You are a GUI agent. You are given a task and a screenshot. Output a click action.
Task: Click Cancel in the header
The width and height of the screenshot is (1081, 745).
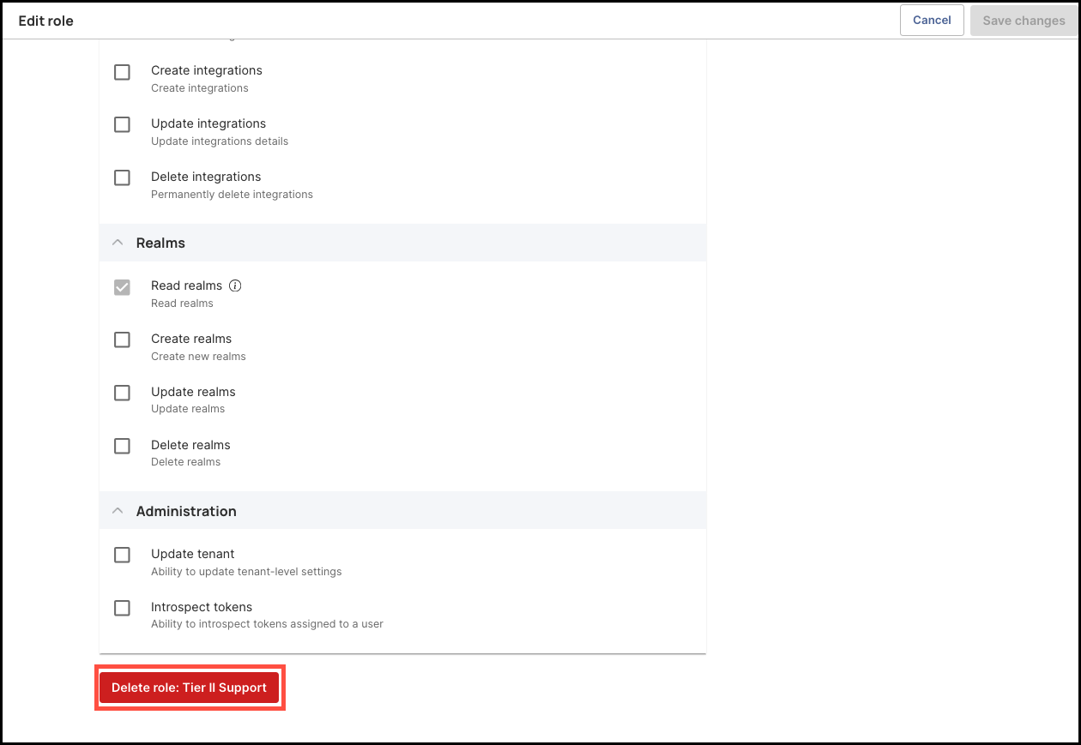coord(932,21)
